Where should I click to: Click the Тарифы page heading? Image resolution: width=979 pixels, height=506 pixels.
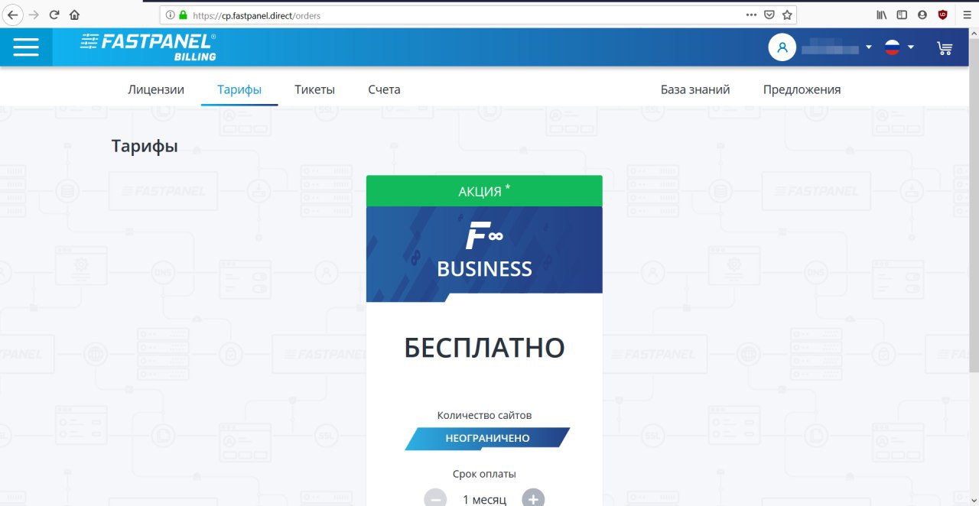coord(145,145)
